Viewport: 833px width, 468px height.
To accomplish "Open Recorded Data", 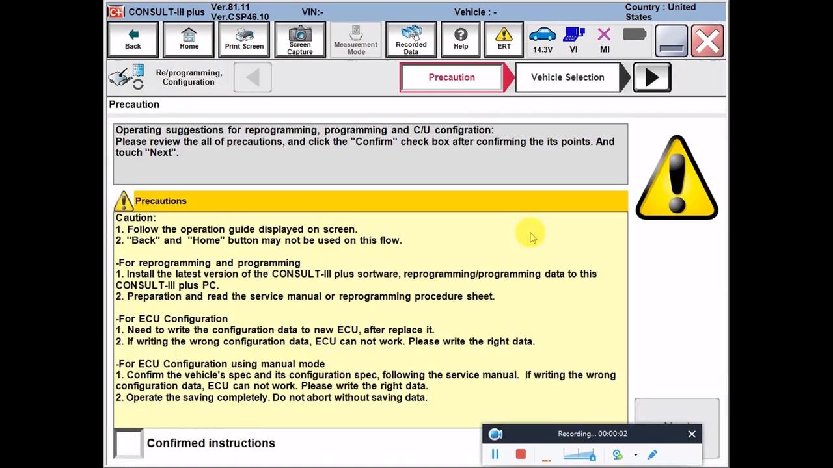I will pos(411,40).
